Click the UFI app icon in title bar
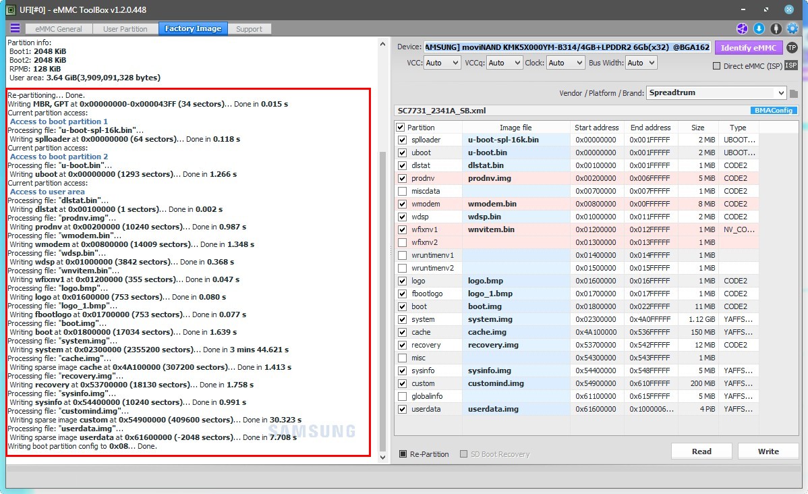 (x=10, y=10)
